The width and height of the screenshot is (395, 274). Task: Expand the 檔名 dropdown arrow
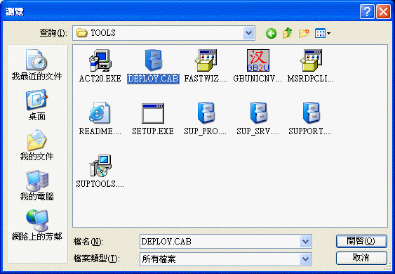click(306, 242)
